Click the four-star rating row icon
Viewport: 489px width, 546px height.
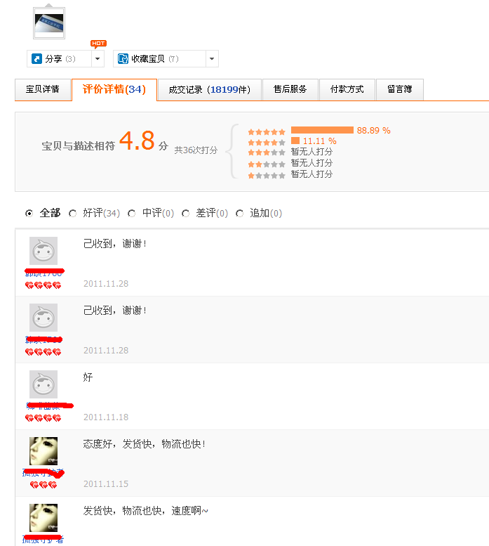(x=267, y=142)
